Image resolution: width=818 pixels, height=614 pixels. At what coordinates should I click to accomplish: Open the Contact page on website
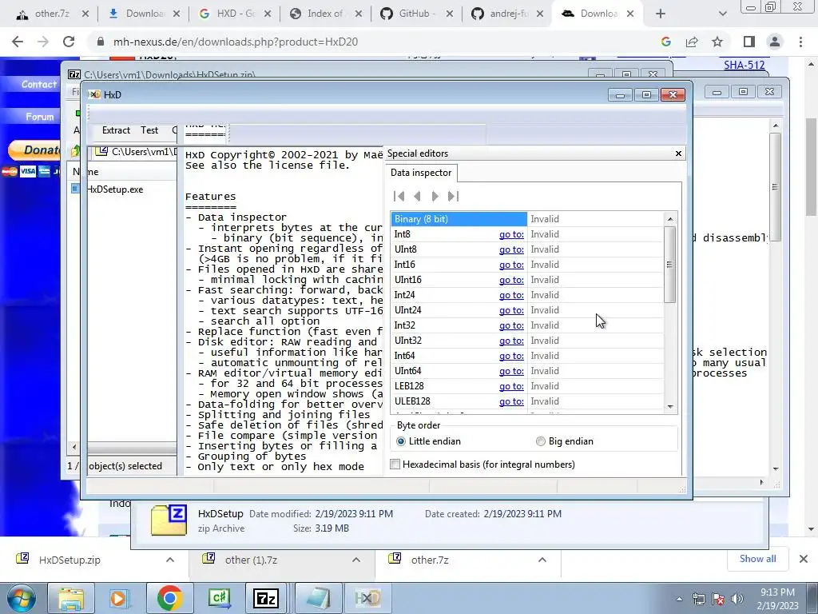click(x=38, y=84)
